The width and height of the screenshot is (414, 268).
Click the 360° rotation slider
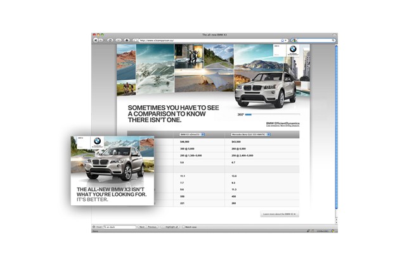coord(273,115)
